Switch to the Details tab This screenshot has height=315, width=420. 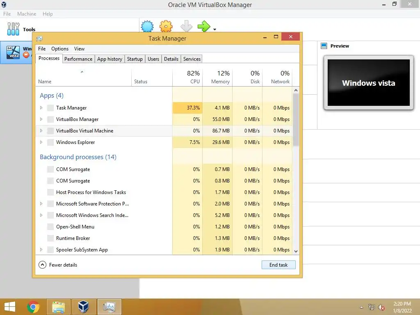[x=171, y=59]
